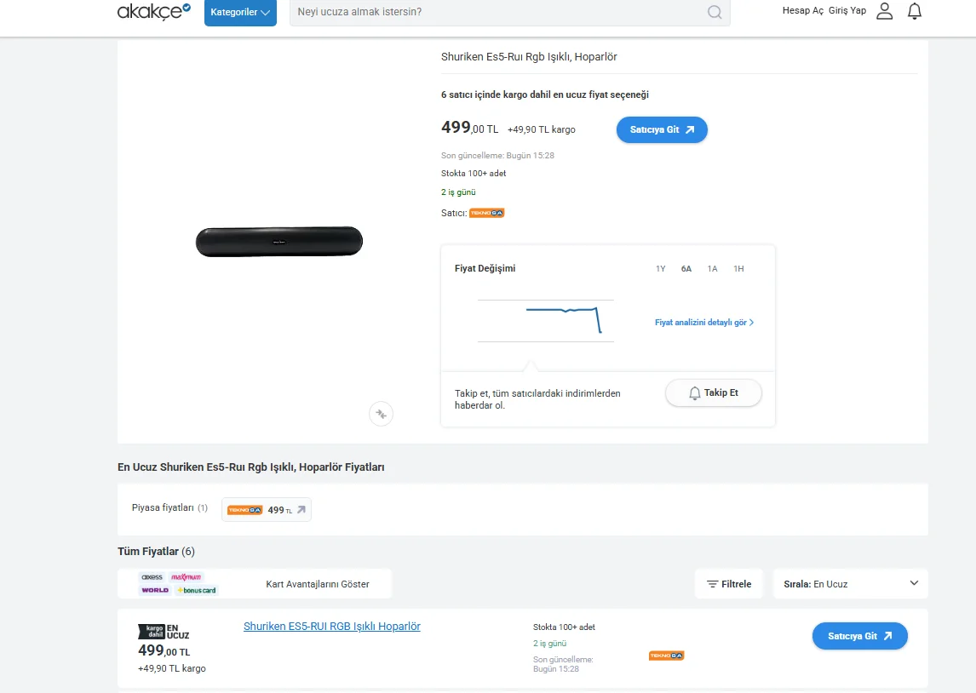Select the 6A price range tab
976x693 pixels.
click(686, 269)
